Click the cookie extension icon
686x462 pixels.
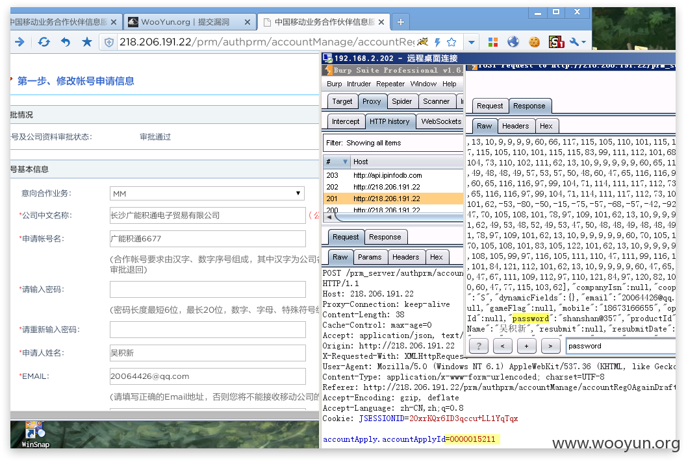click(x=534, y=42)
